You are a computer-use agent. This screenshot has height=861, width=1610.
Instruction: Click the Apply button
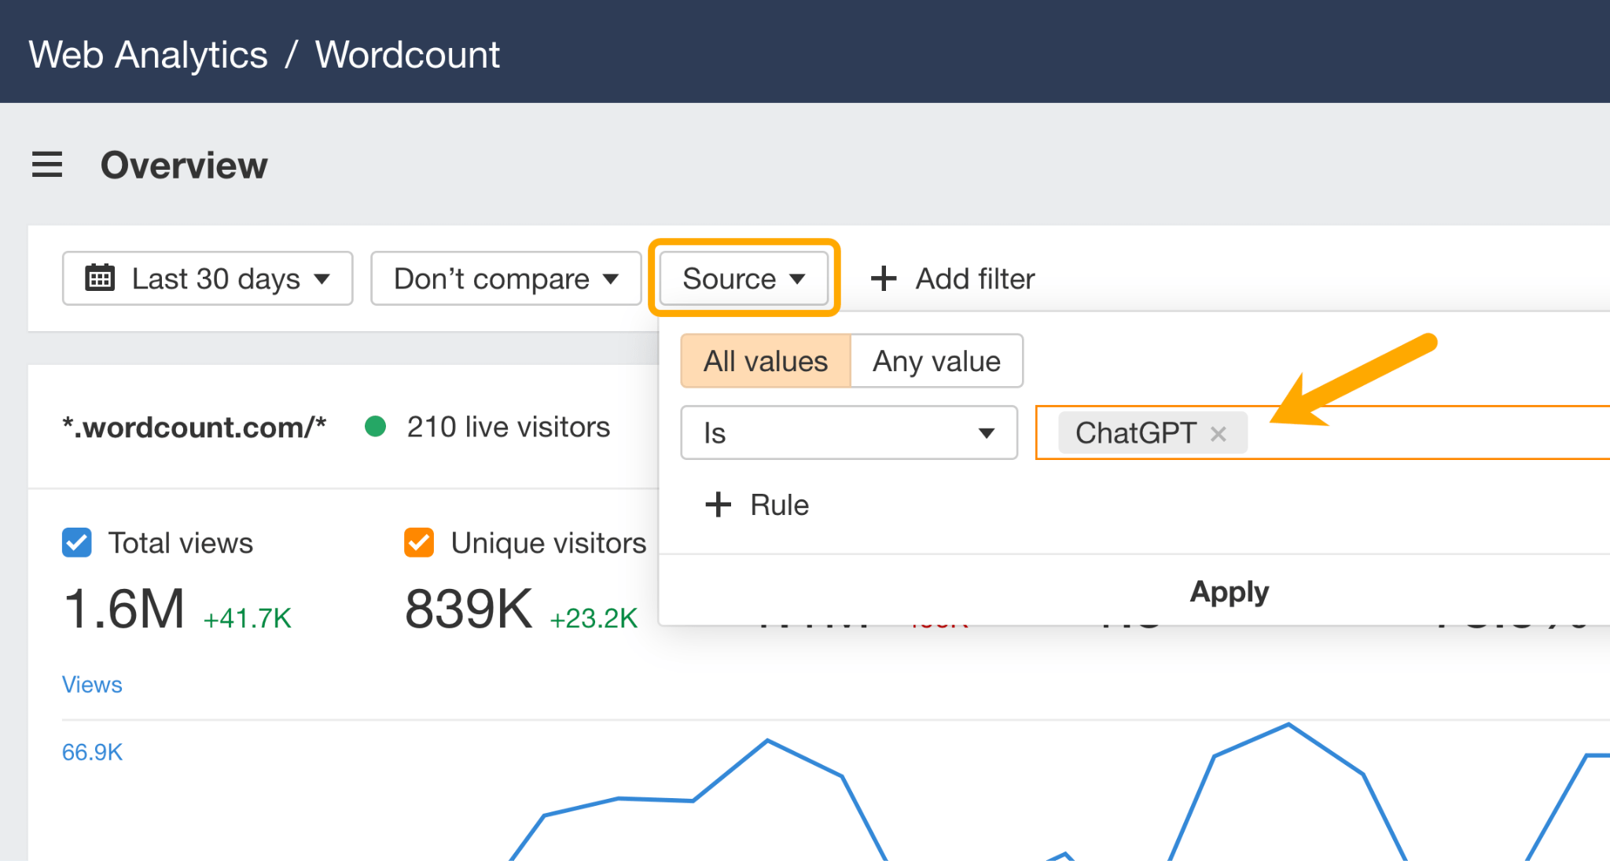click(1229, 591)
